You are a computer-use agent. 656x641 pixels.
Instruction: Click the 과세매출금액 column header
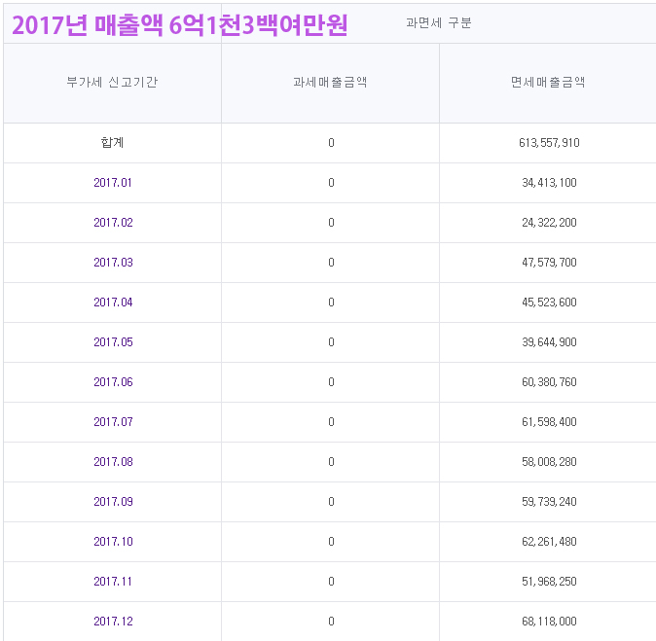[330, 83]
